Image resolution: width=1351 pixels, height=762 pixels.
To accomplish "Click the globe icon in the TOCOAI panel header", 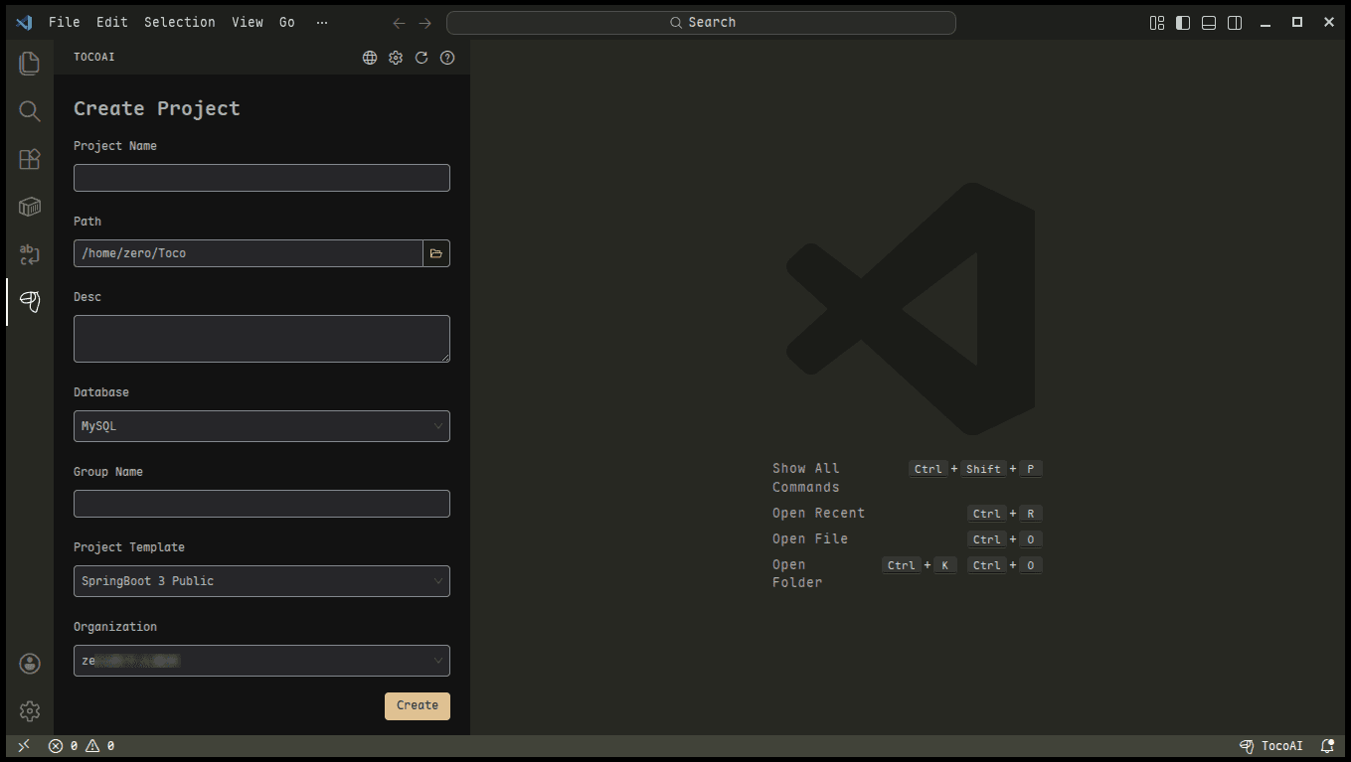I will (x=369, y=57).
